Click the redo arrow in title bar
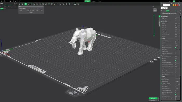The width and height of the screenshot is (182, 102). (x=20, y=1)
